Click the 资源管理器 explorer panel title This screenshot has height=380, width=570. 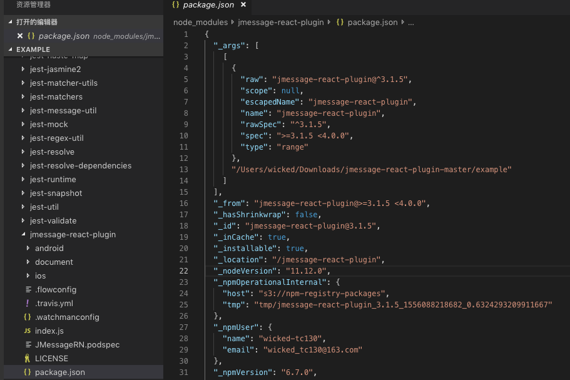coord(33,4)
